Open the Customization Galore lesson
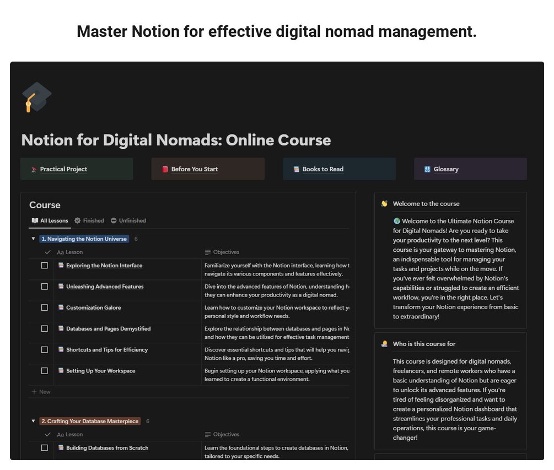 [x=94, y=307]
